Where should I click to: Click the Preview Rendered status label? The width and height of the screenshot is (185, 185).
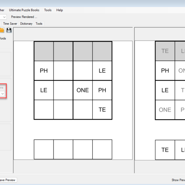24,17
